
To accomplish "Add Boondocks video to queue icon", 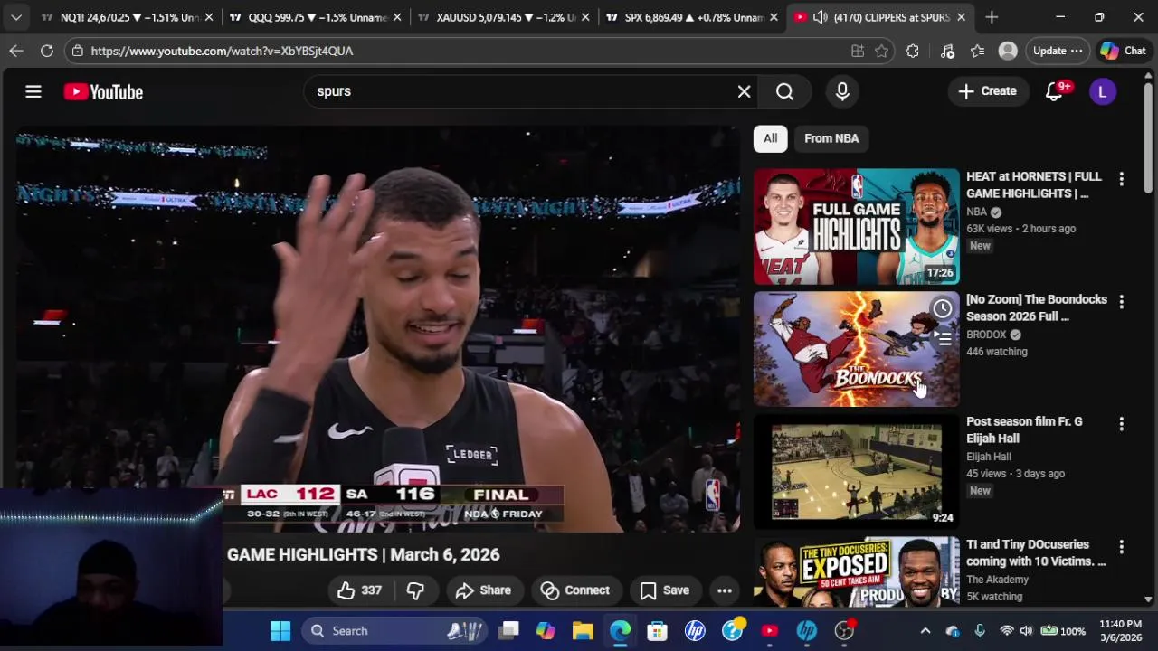I will coord(942,338).
